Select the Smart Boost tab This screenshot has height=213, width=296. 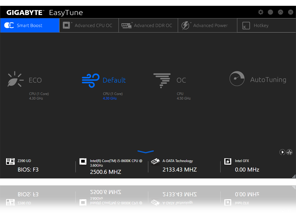[29, 26]
